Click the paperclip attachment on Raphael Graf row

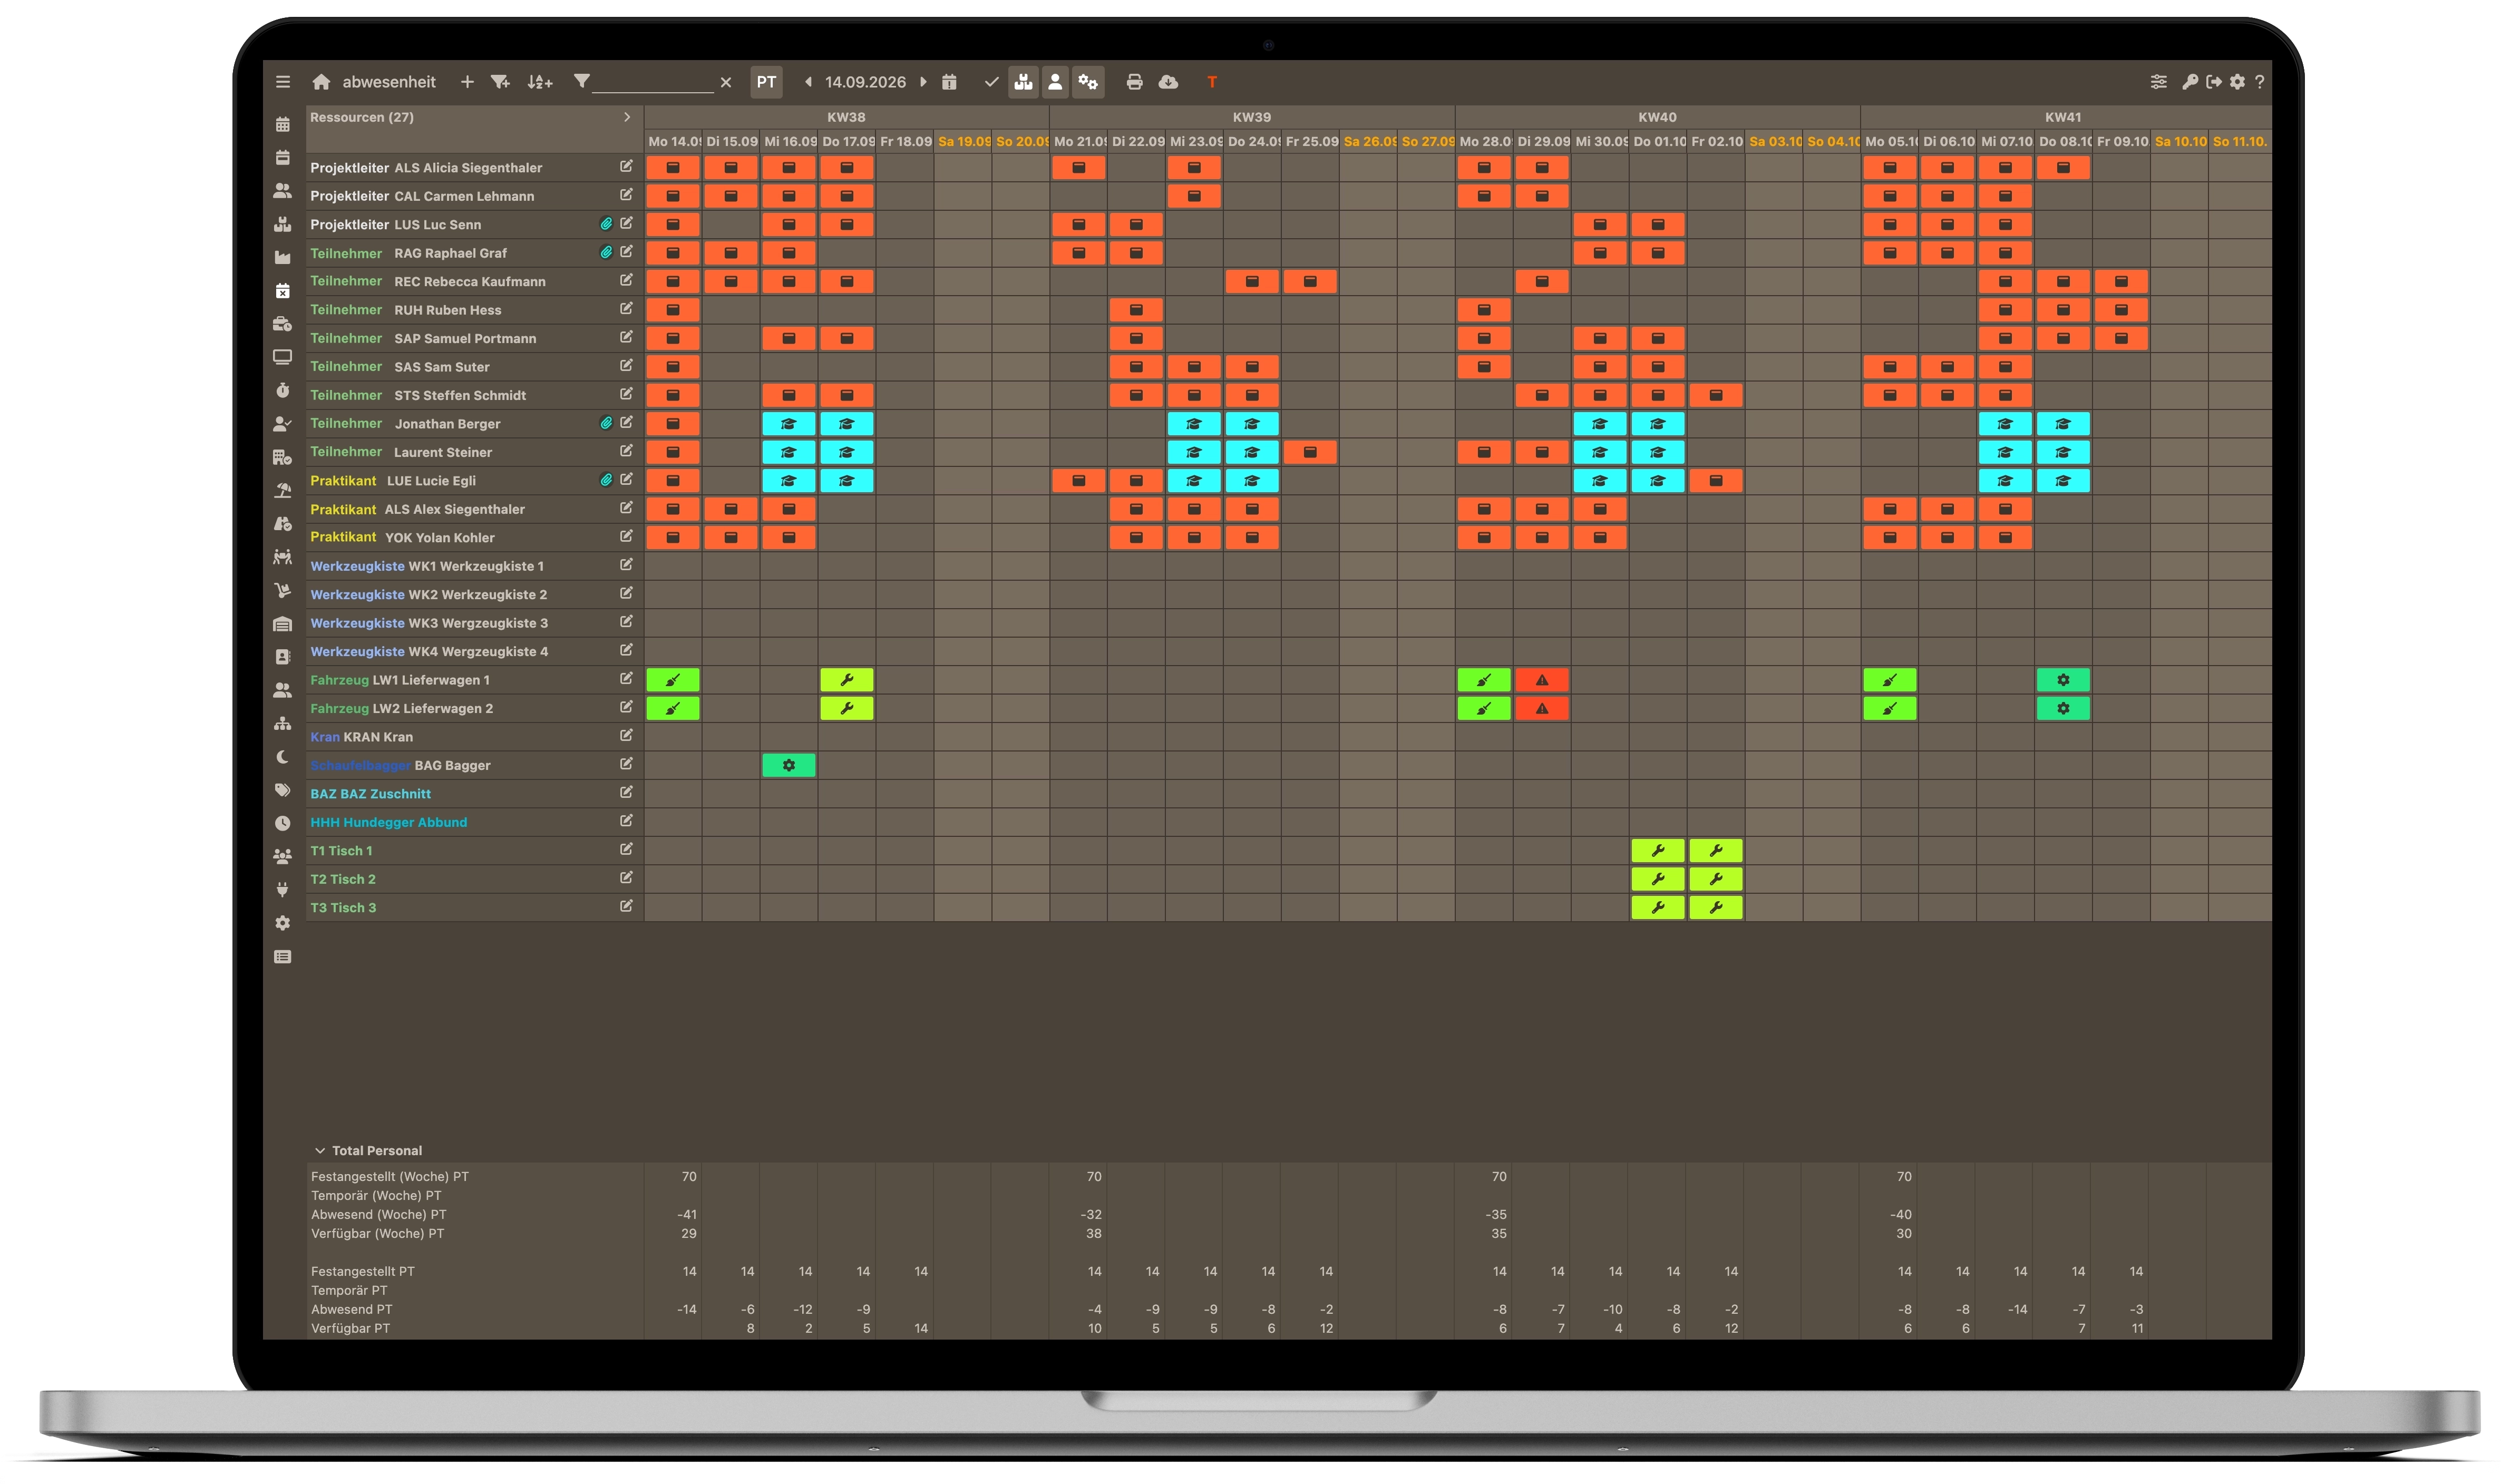click(605, 253)
